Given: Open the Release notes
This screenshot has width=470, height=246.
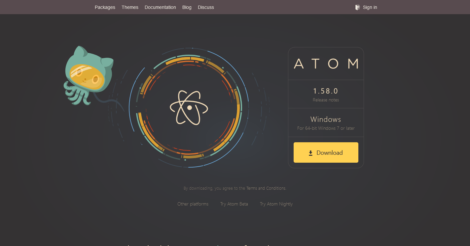Looking at the screenshot, I should (326, 100).
